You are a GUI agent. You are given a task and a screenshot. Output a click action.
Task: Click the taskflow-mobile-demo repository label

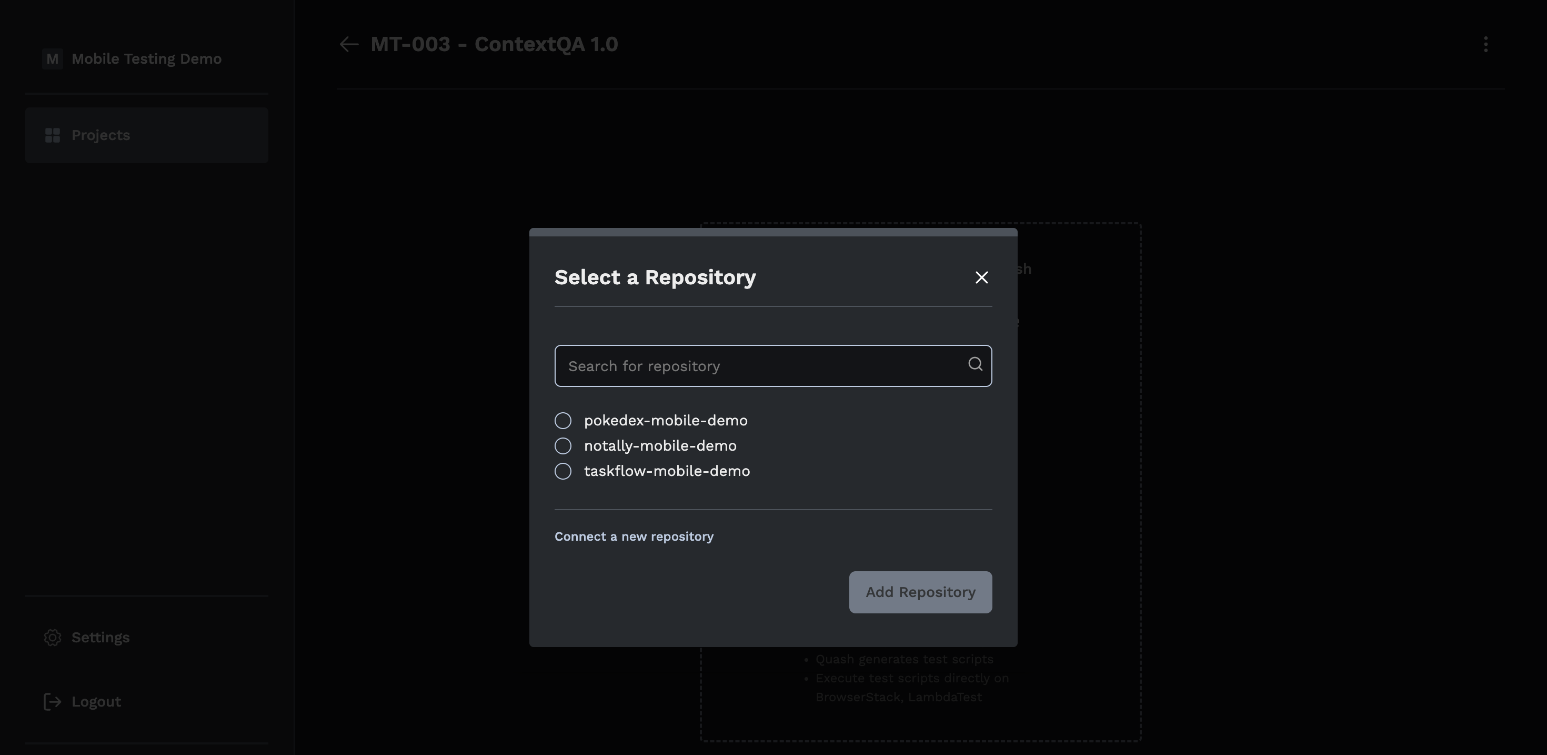pyautogui.click(x=667, y=471)
